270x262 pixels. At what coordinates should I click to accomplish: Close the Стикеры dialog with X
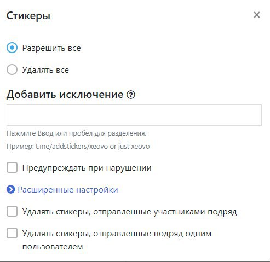(257, 15)
